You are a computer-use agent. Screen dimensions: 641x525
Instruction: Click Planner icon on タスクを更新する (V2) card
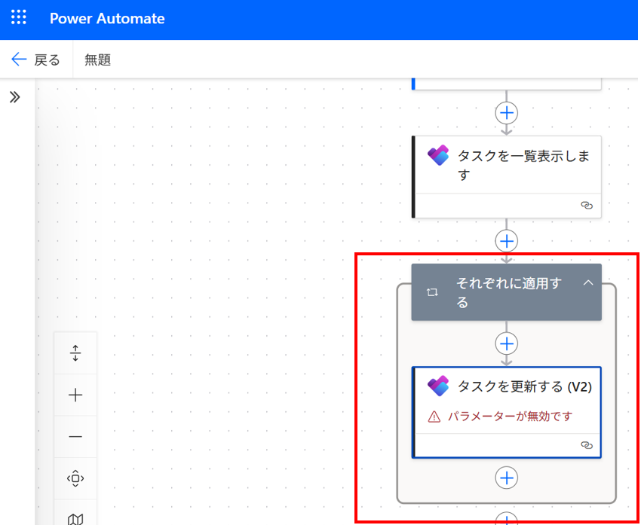(x=438, y=386)
